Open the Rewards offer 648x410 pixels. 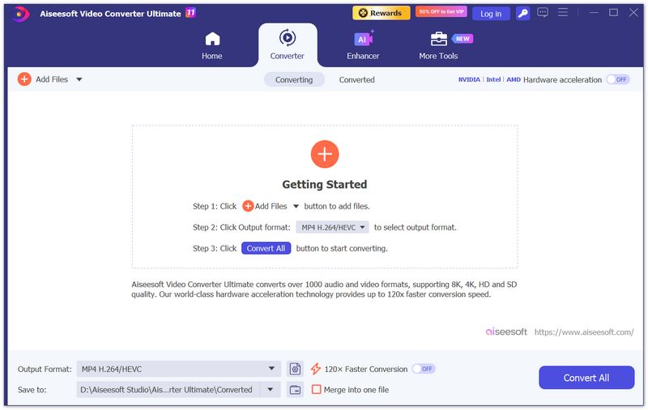pos(381,13)
